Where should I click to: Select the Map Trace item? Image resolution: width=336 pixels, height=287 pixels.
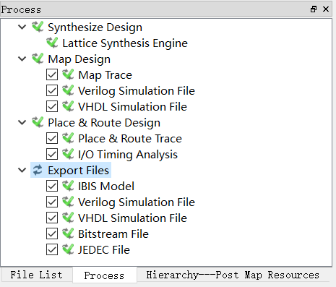(105, 75)
